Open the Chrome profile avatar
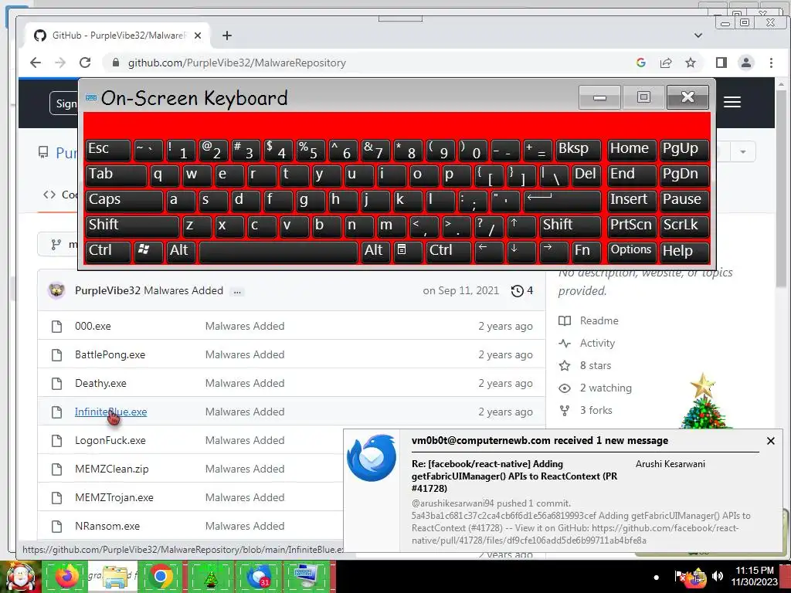Viewport: 791px width, 593px height. pyautogui.click(x=745, y=63)
